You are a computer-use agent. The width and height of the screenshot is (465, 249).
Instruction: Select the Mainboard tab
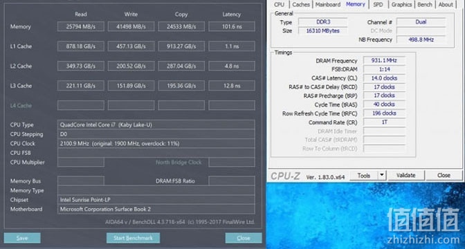point(328,4)
